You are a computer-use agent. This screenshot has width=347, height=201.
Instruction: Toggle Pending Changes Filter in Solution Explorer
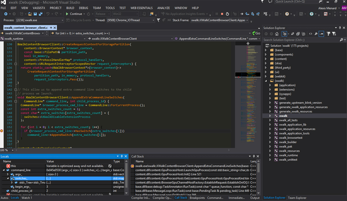(285, 34)
